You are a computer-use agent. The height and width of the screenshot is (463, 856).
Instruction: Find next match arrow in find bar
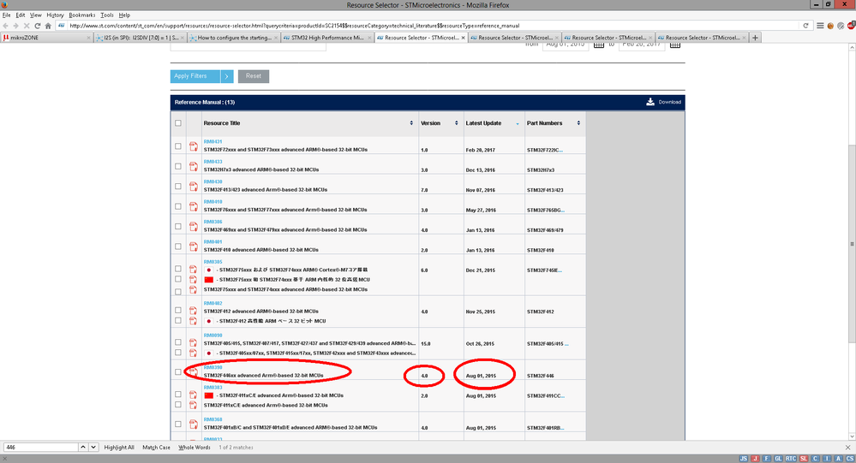(x=93, y=448)
